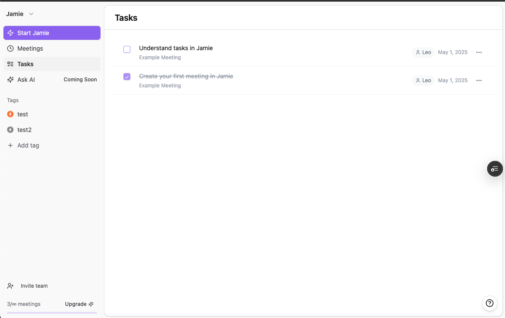The image size is (505, 318).
Task: Check the Understand tasks in Jamie checkbox
Action: tap(127, 49)
